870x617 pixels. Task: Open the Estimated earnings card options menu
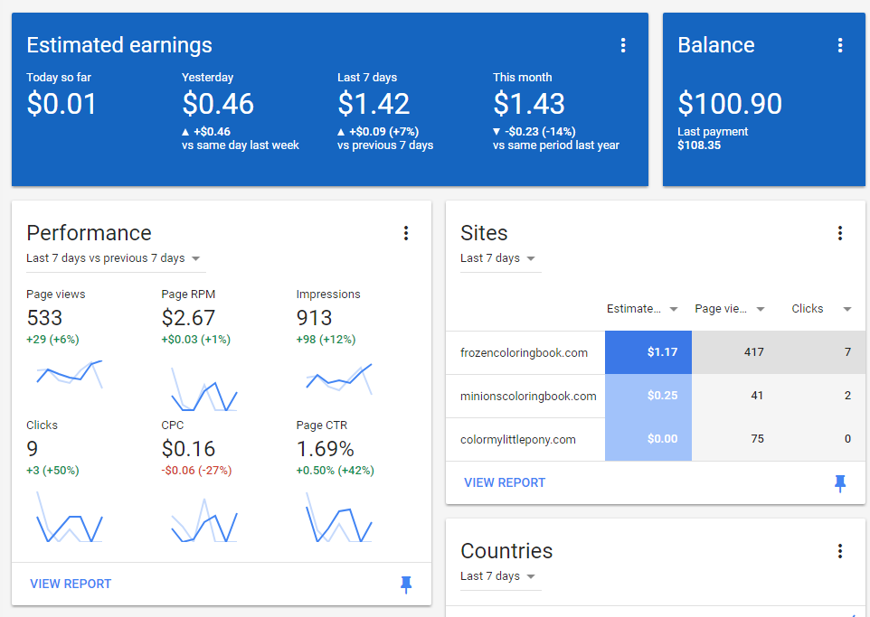(x=623, y=45)
